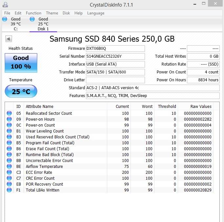The image size is (224, 222).
Task: Open the Language menu
Action: point(95,13)
